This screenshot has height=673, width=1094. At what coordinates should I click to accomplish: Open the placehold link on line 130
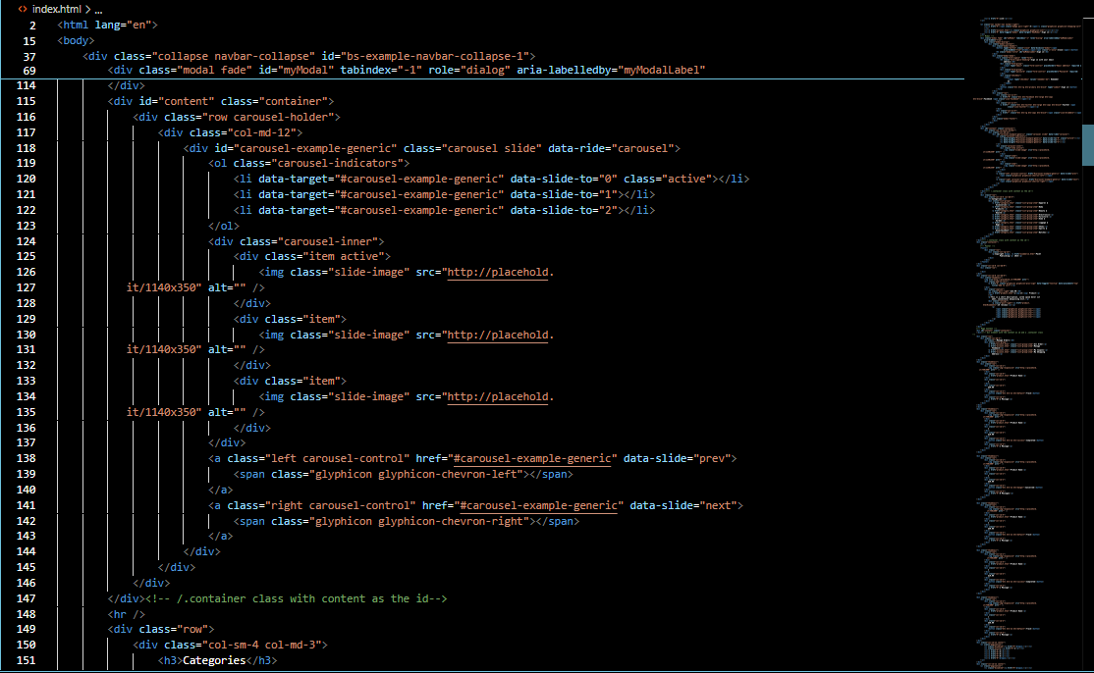500,335
